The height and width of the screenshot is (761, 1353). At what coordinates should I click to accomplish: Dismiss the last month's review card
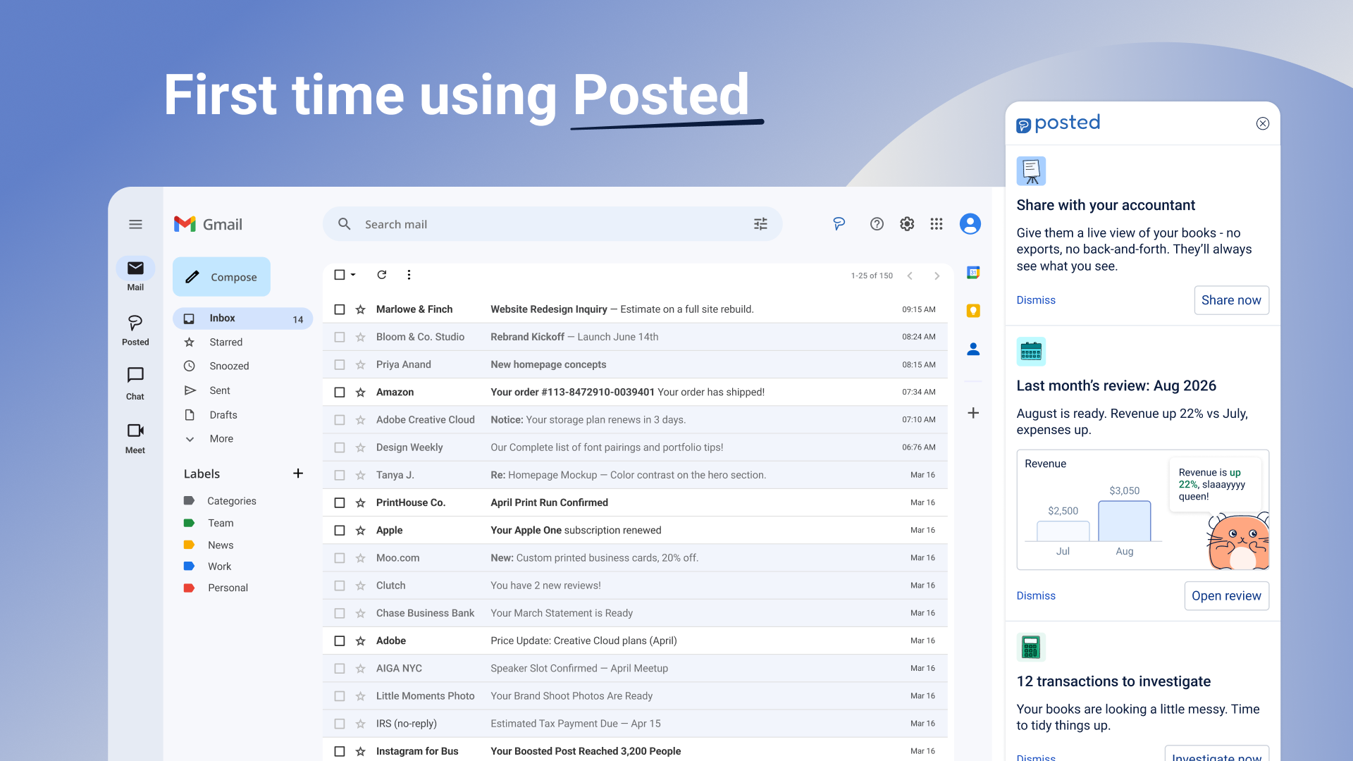(x=1036, y=596)
